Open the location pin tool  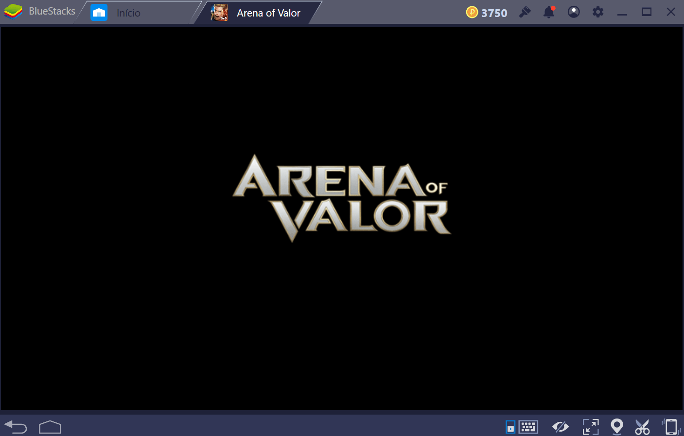617,427
